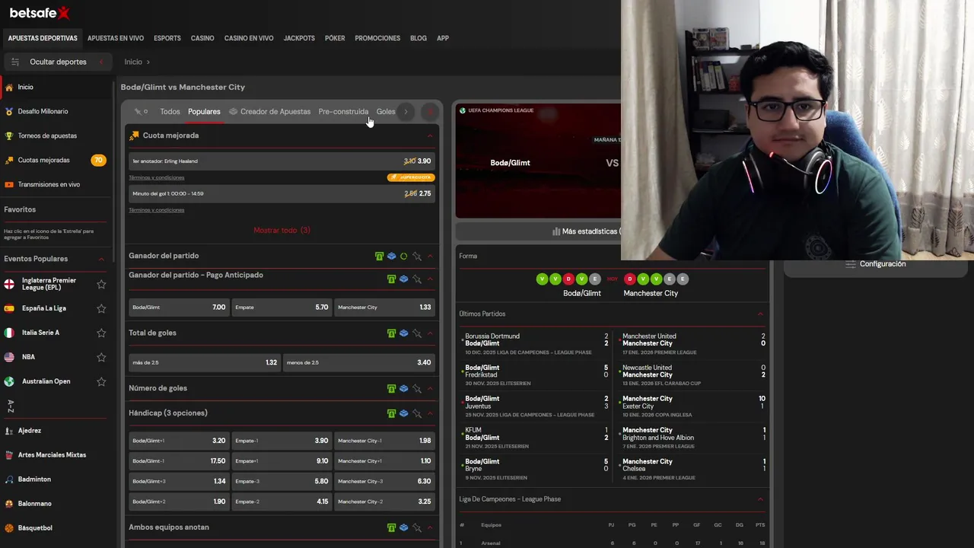Open the Inicio home icon in sidebar
Image resolution: width=974 pixels, height=548 pixels.
pos(9,88)
